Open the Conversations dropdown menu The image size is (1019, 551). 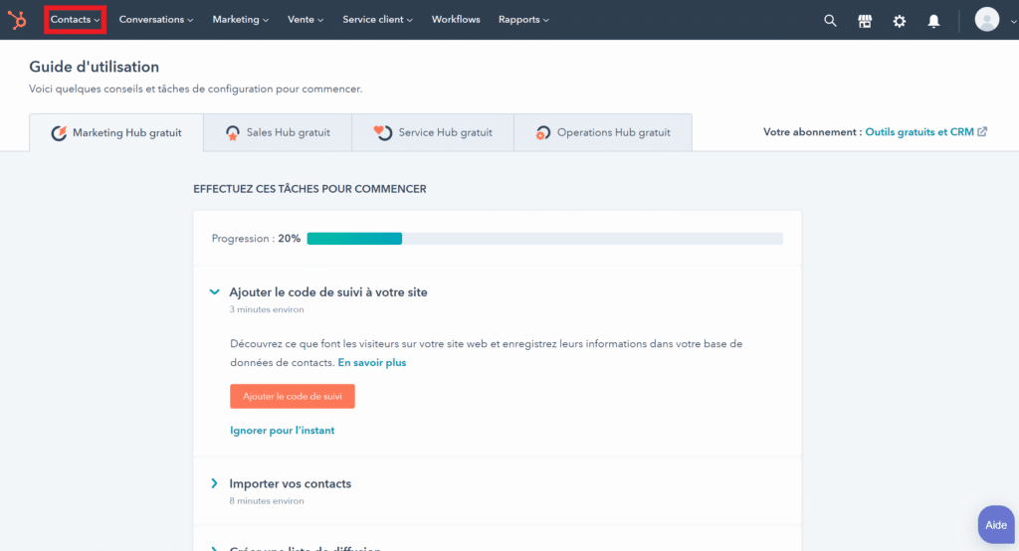(x=156, y=20)
